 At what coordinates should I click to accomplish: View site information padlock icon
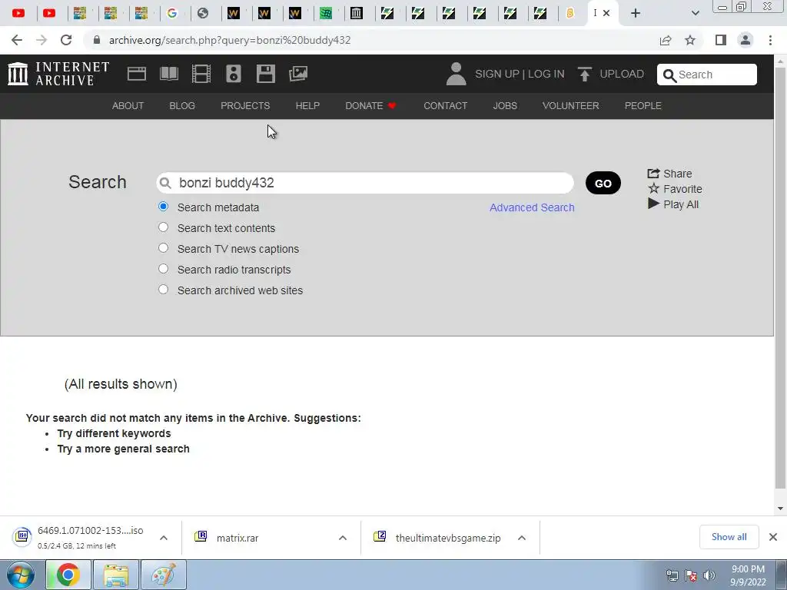click(97, 40)
